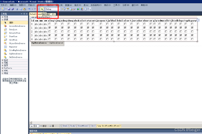The image size is (202, 134).
Task: Select SqlDataSource control in toolbox
Action: [x=14, y=54]
